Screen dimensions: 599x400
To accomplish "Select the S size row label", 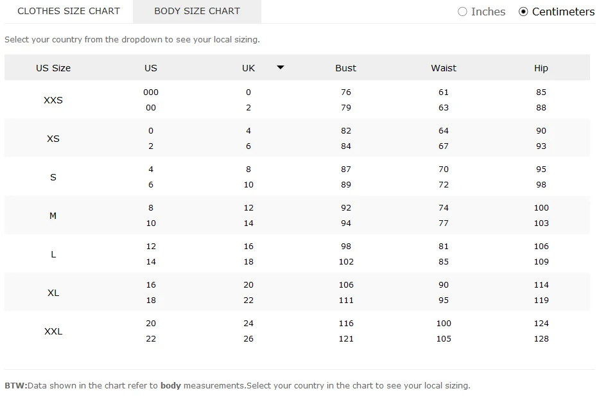I will click(x=53, y=177).
